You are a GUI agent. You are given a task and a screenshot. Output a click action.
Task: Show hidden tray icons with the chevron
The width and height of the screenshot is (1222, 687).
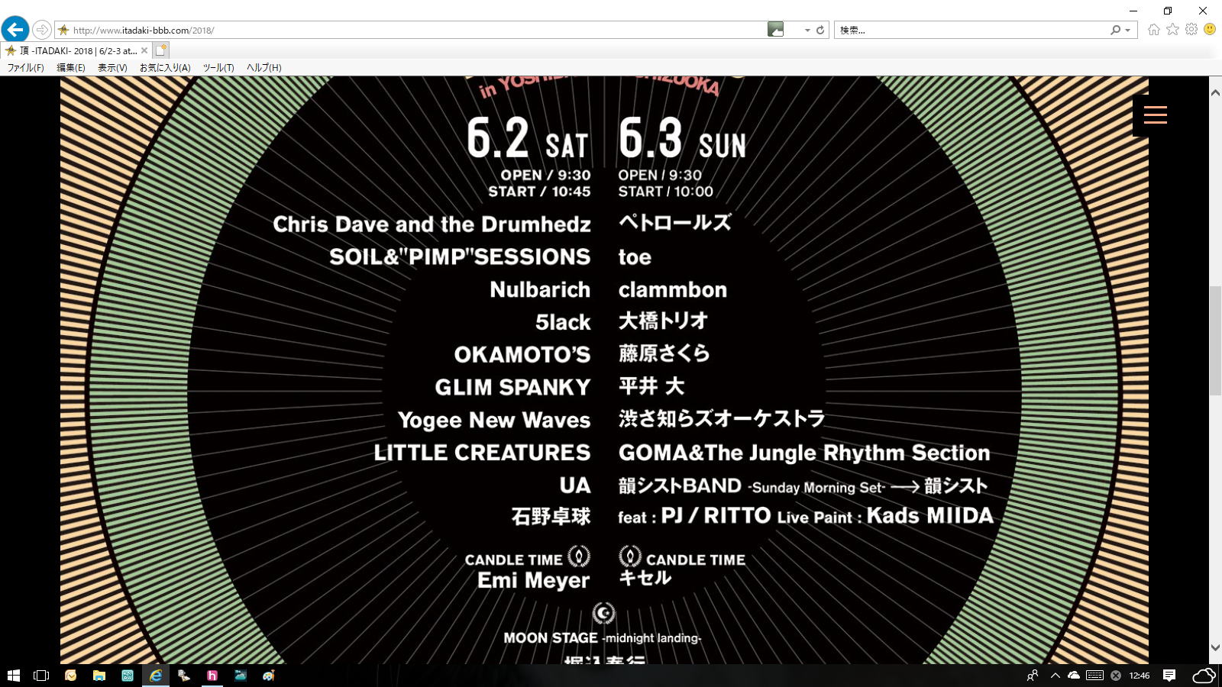[1056, 676]
